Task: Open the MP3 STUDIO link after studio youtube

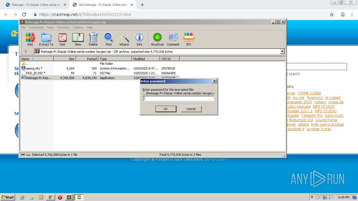Action: [324, 107]
